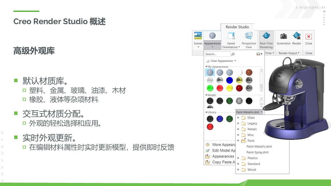Click the Edit Model Appearances icon
Viewport: 331px width, 186px height.
point(207,150)
